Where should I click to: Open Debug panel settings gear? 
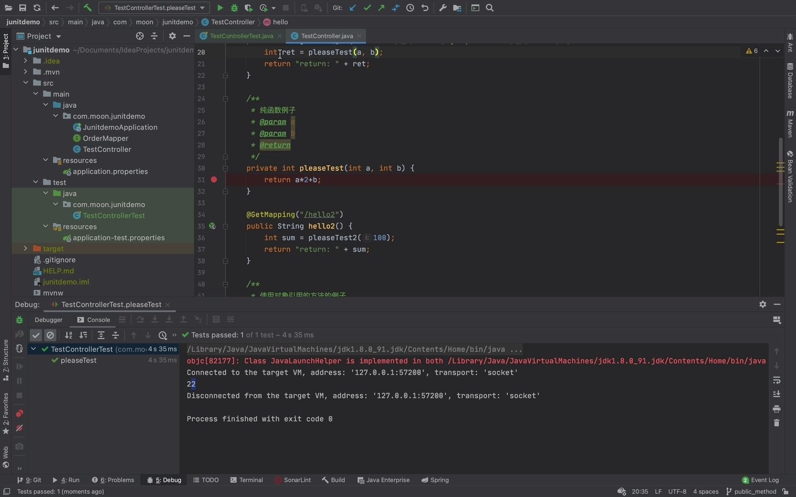[763, 304]
